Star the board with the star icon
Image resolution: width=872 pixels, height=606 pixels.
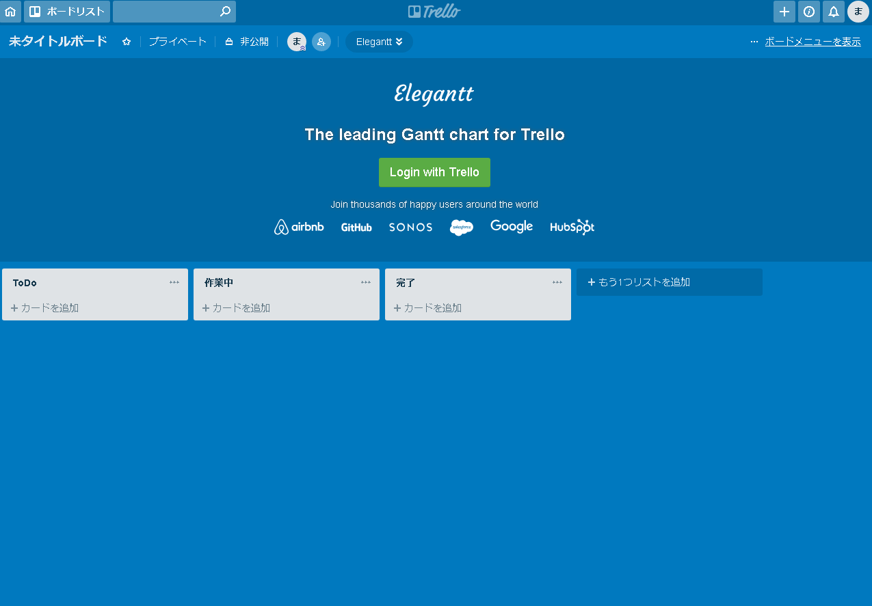pos(127,42)
